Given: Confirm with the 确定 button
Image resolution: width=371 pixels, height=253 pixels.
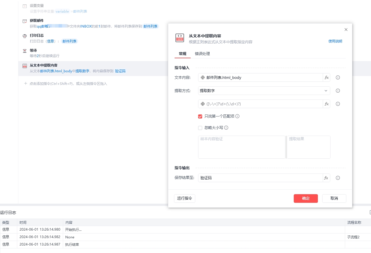Looking at the screenshot, I should (x=306, y=198).
